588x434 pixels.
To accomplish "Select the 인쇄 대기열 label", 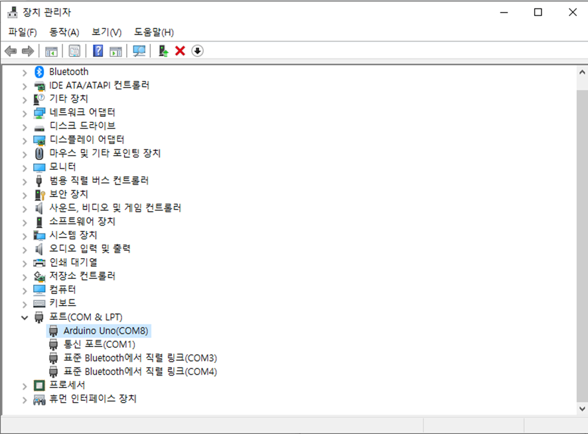I will point(73,262).
